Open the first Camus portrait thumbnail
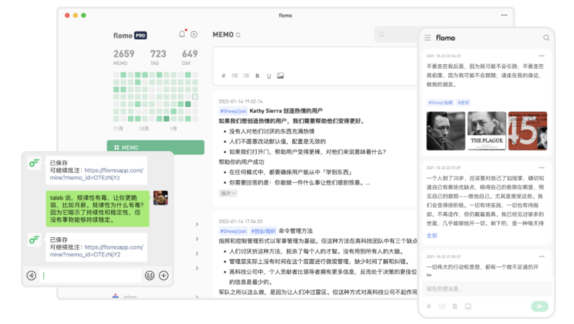574x324 pixels. 445,131
